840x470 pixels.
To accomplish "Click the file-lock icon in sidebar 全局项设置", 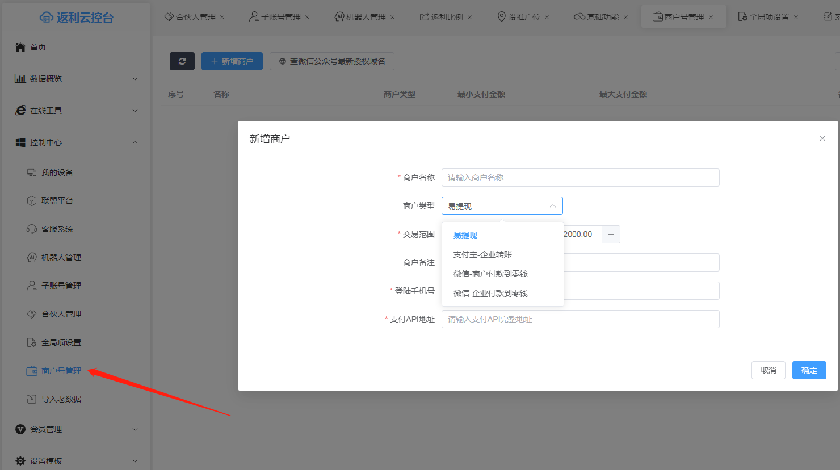I will click(32, 342).
